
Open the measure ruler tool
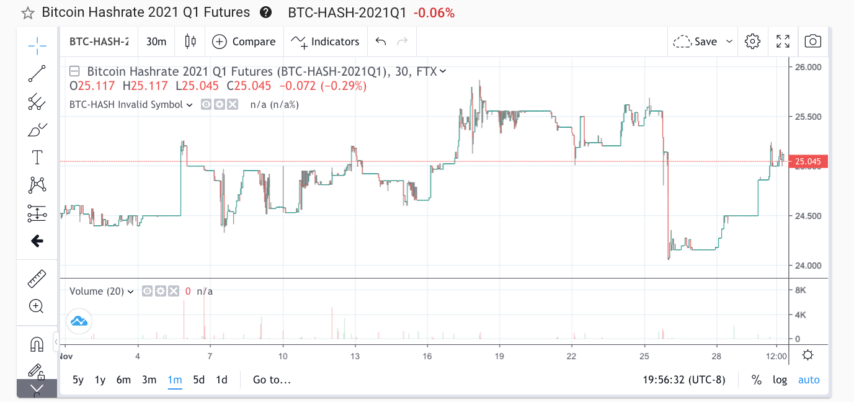point(37,279)
